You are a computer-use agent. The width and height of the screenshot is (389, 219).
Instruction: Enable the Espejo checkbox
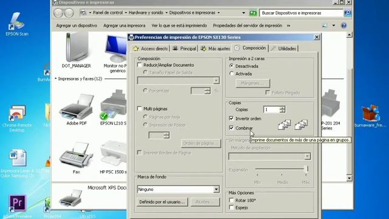(x=231, y=207)
